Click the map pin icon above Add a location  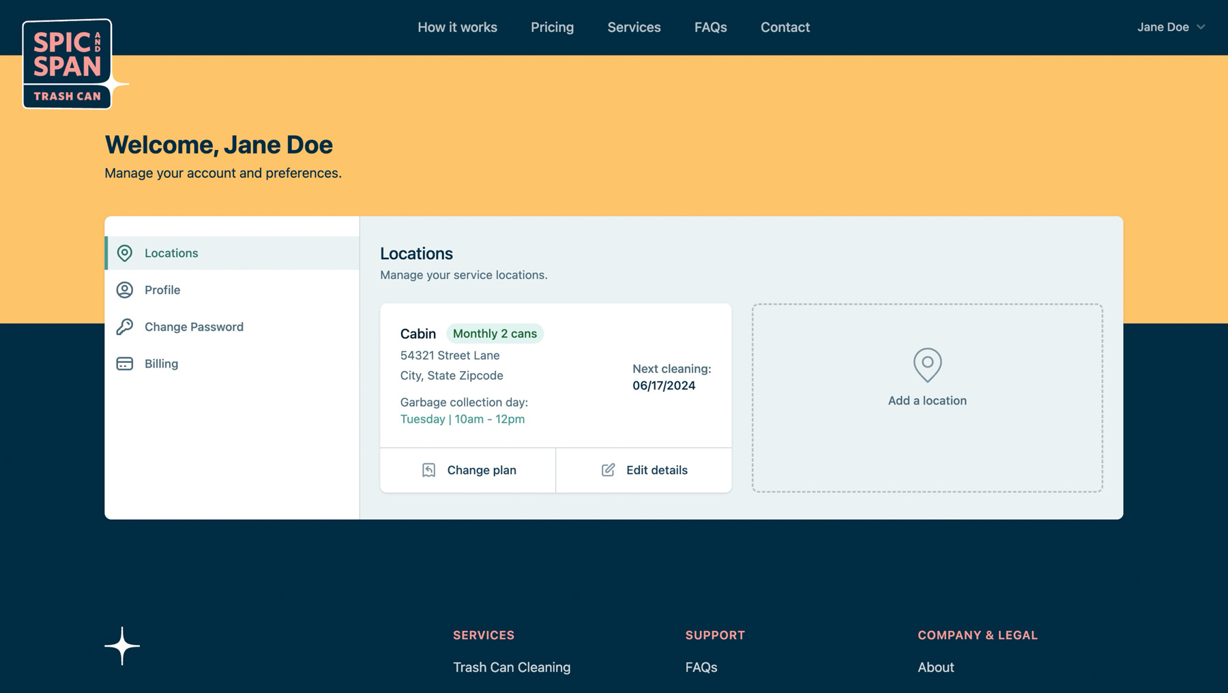(x=927, y=365)
